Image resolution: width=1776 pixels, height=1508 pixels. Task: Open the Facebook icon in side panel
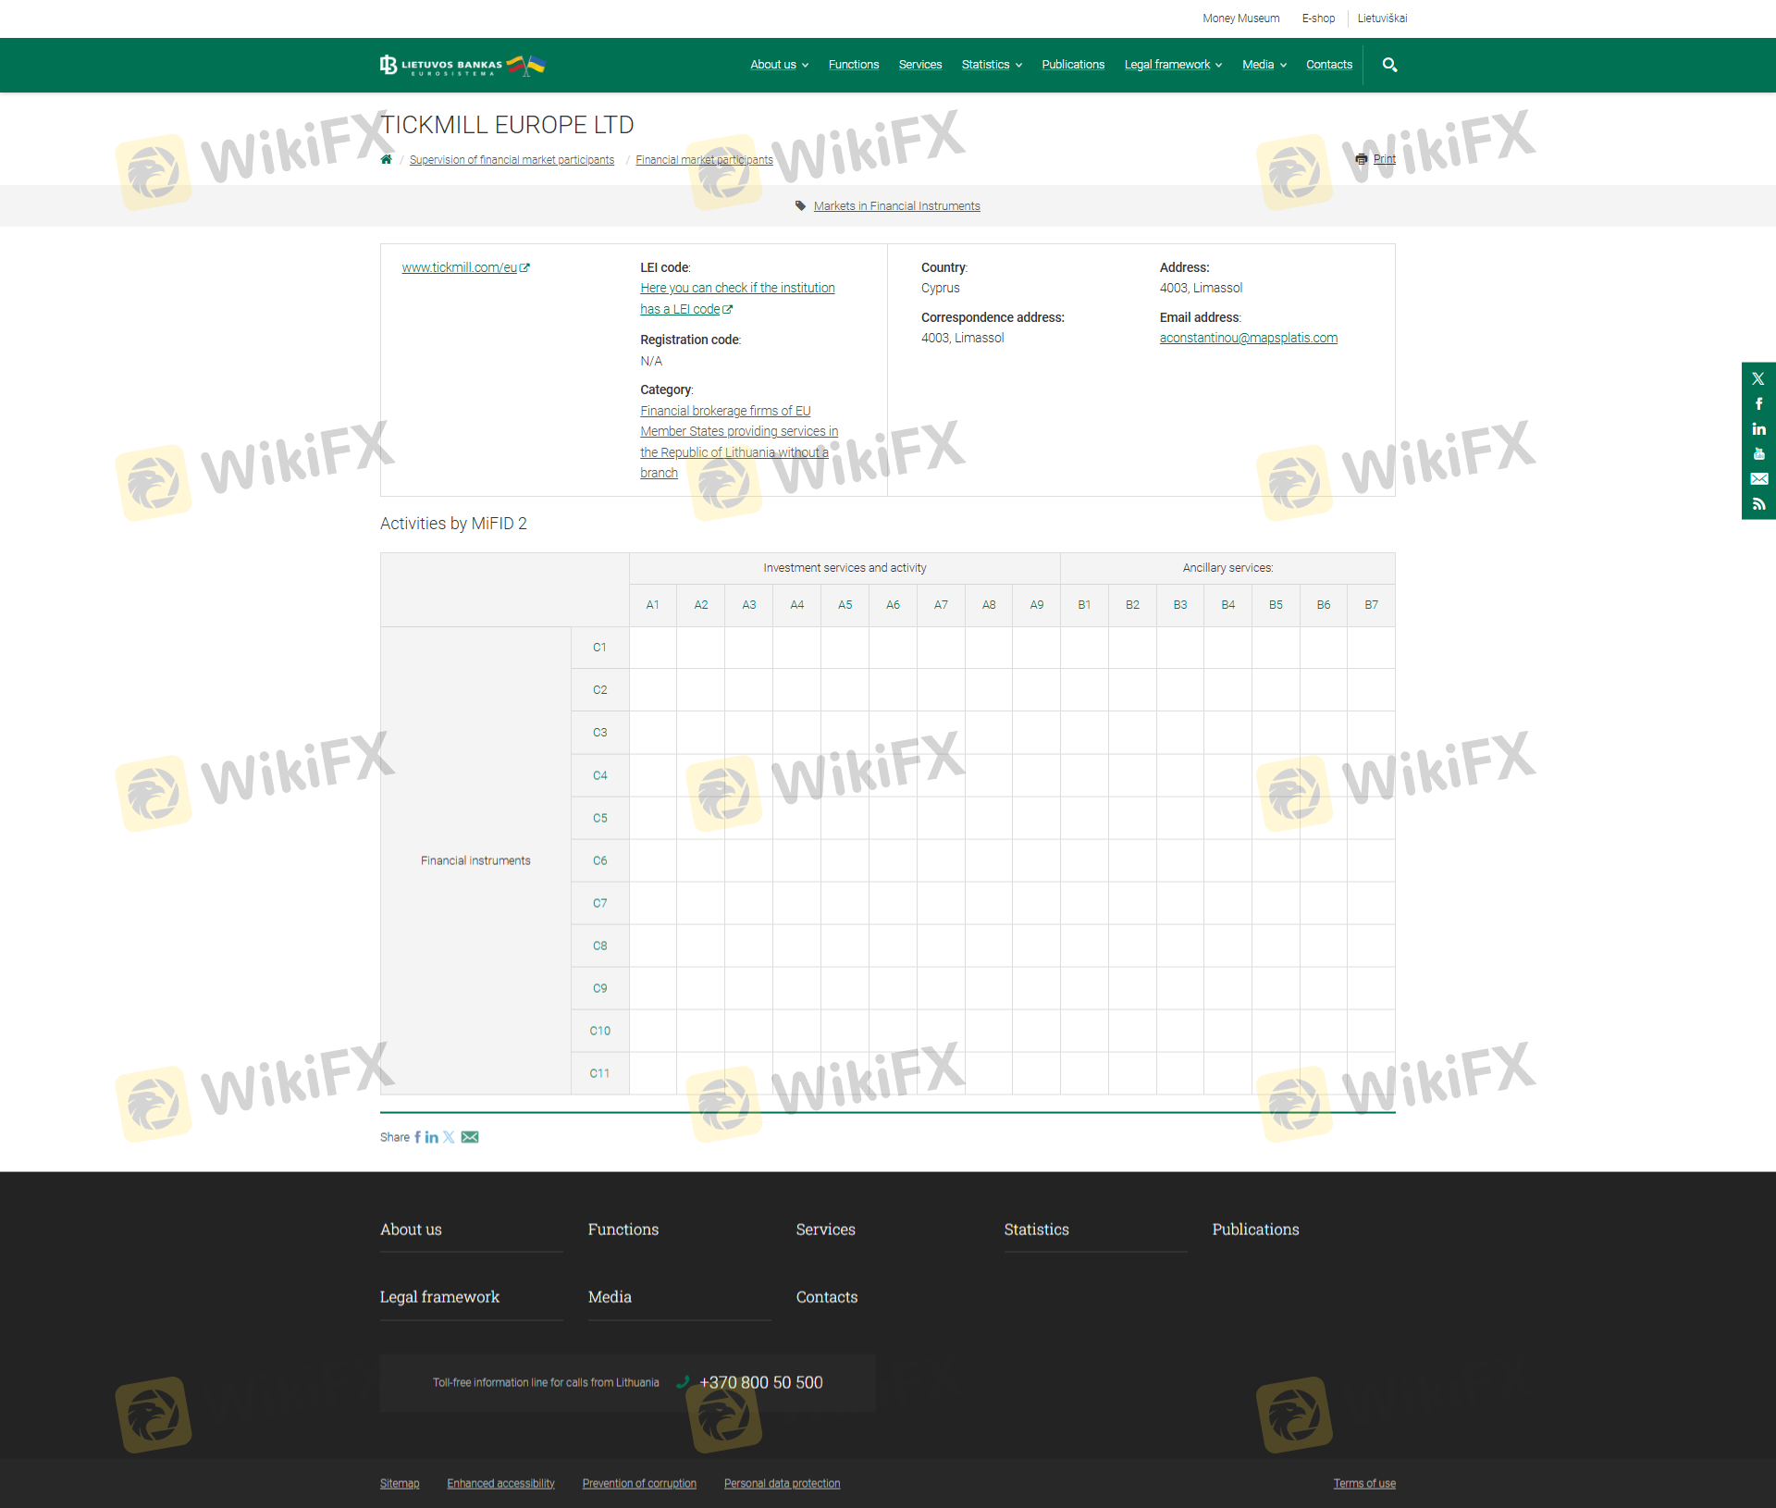(x=1758, y=404)
